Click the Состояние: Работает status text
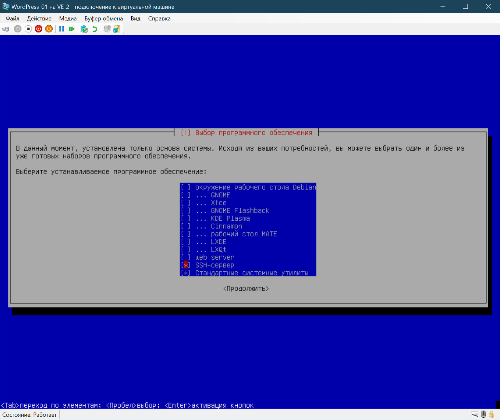500x420 pixels. click(30, 414)
